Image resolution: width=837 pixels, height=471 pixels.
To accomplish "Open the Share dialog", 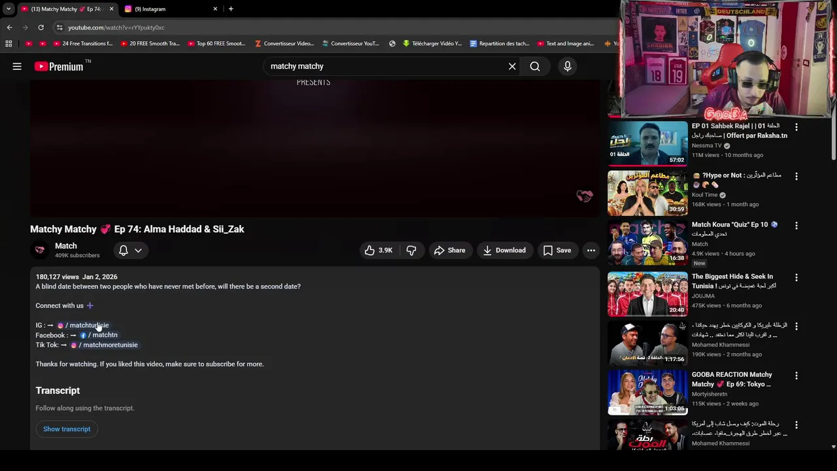I will point(449,250).
